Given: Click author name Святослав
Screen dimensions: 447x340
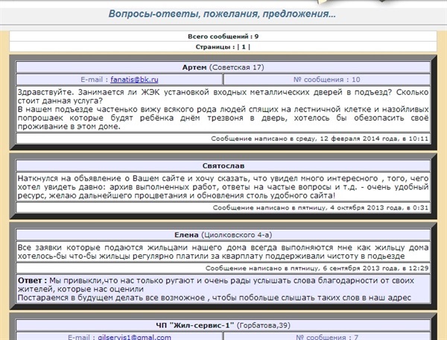Looking at the screenshot, I should (223, 166).
